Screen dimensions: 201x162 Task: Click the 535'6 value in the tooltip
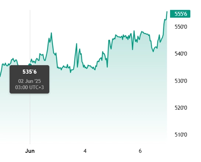29,72
